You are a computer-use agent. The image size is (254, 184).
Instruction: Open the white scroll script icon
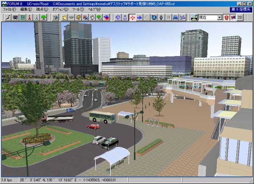(92, 17)
